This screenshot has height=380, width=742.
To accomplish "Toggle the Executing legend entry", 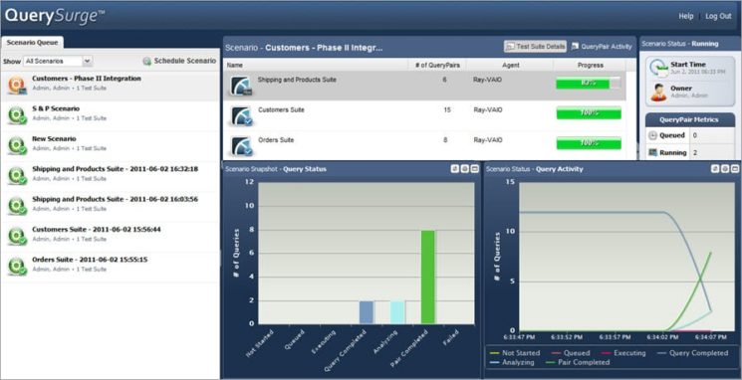I will (x=623, y=353).
